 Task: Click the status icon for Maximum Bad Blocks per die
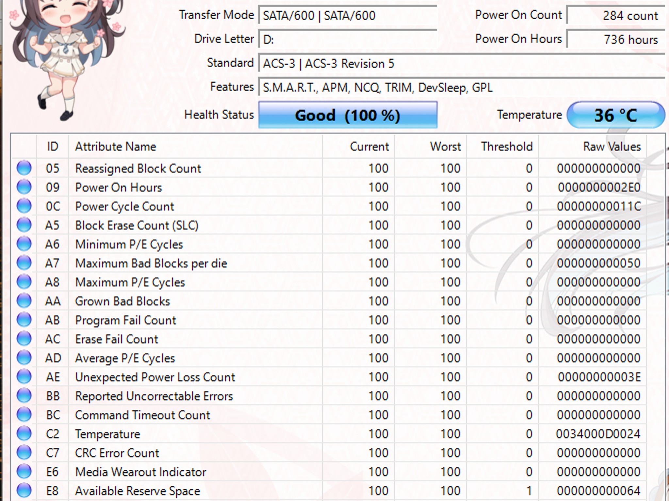pos(24,263)
